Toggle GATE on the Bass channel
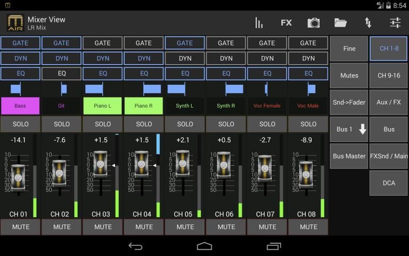This screenshot has height=256, width=409. (20, 43)
